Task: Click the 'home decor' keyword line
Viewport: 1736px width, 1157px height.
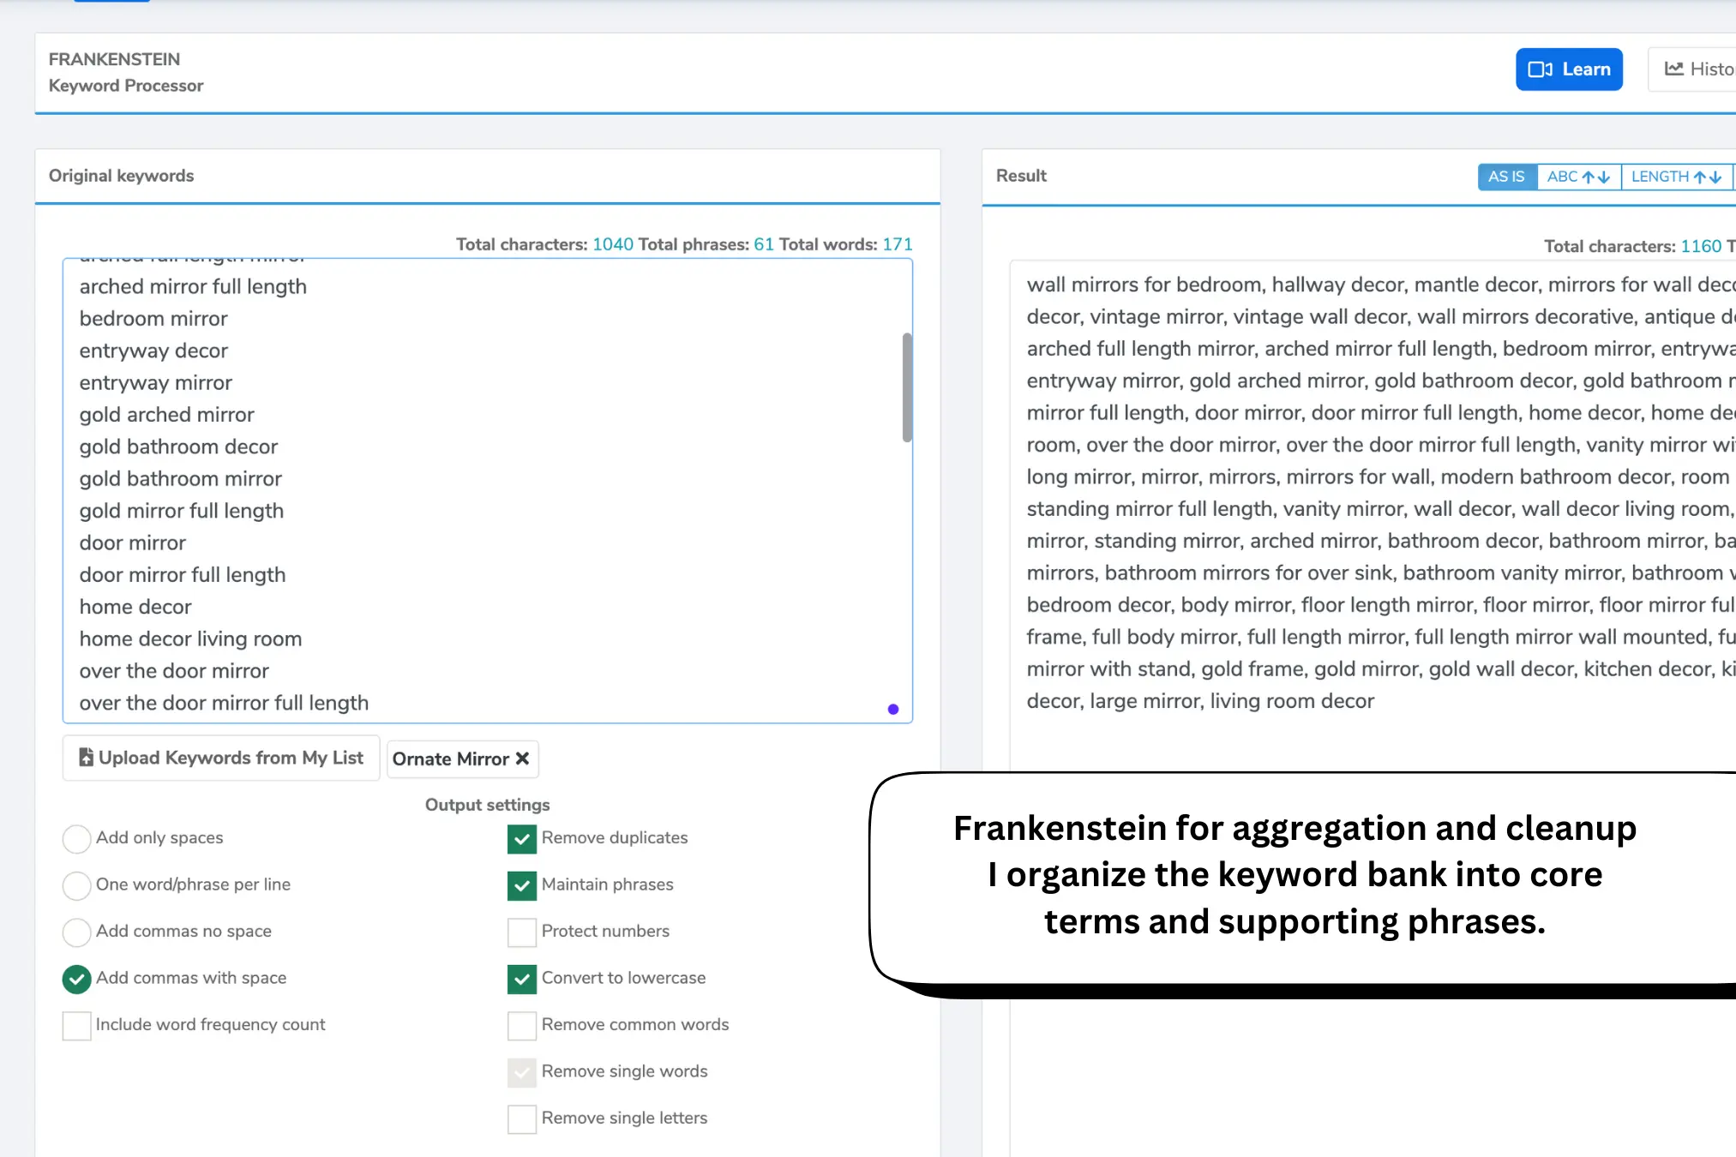Action: click(135, 607)
